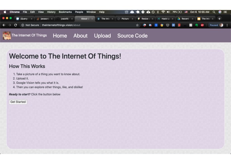Click the elephant icon in menu bar

pos(138,12)
